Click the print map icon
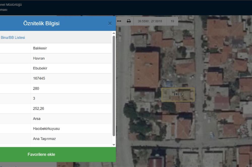This screenshot has height=167, width=252. [x=129, y=21]
